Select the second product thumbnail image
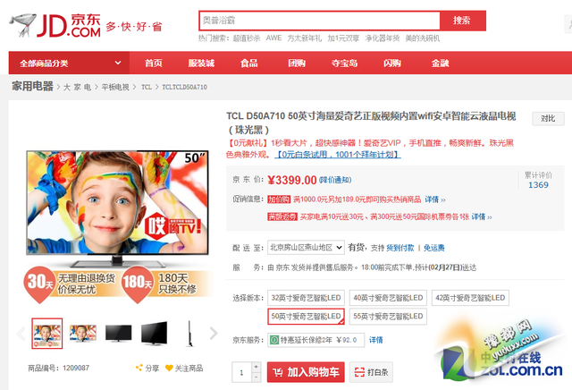The width and height of the screenshot is (572, 390). tap(83, 334)
